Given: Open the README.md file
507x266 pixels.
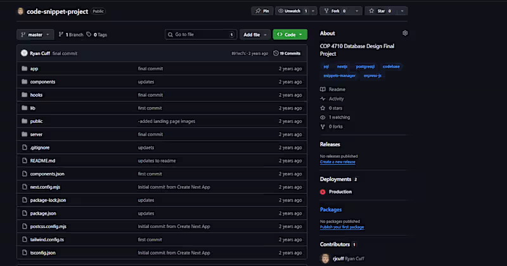Looking at the screenshot, I should pos(42,161).
